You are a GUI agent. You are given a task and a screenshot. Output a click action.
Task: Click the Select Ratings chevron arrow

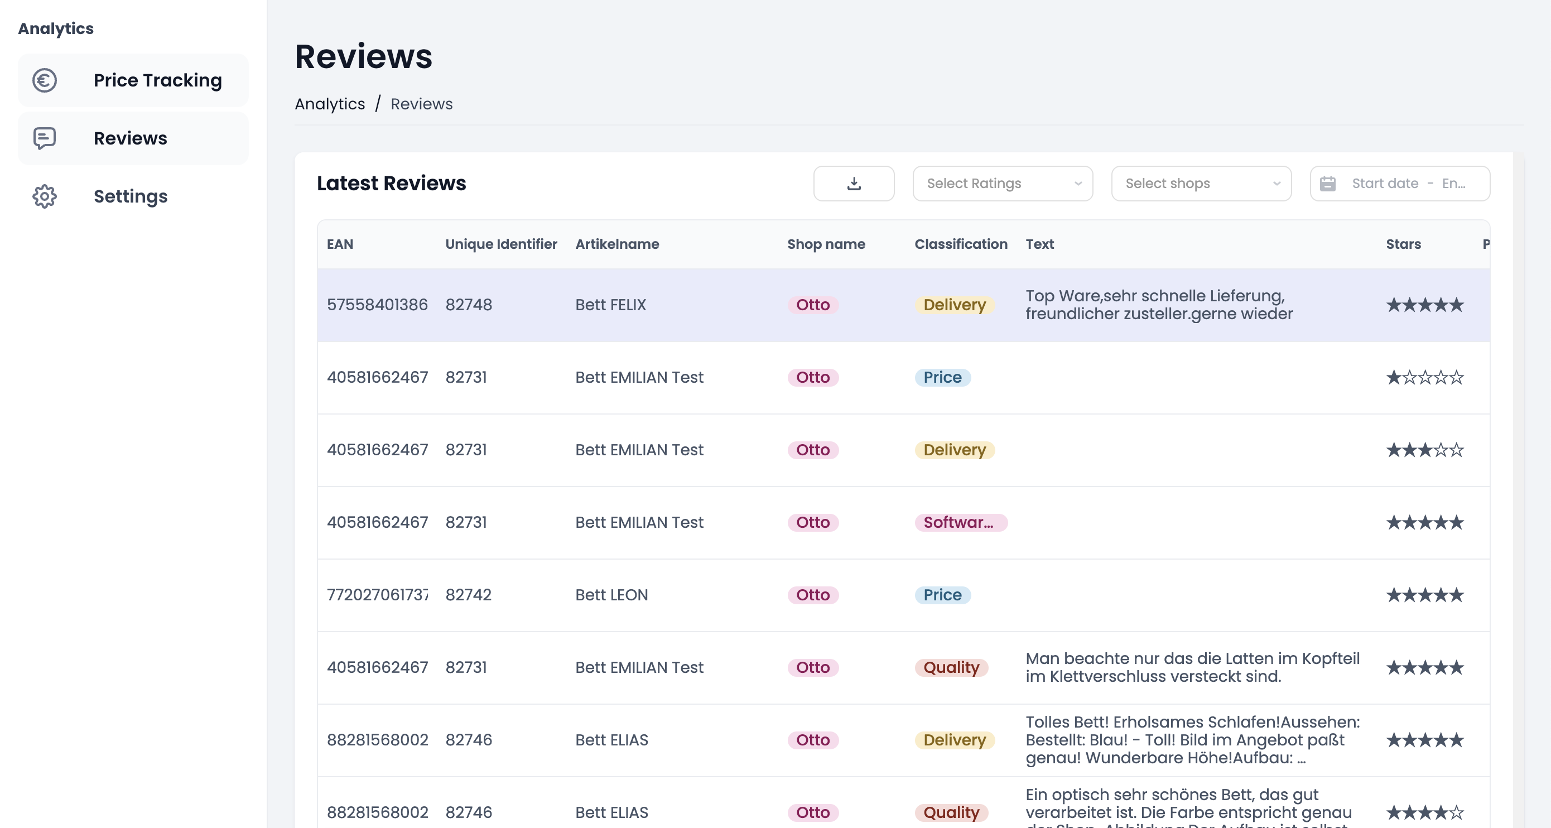[1078, 184]
